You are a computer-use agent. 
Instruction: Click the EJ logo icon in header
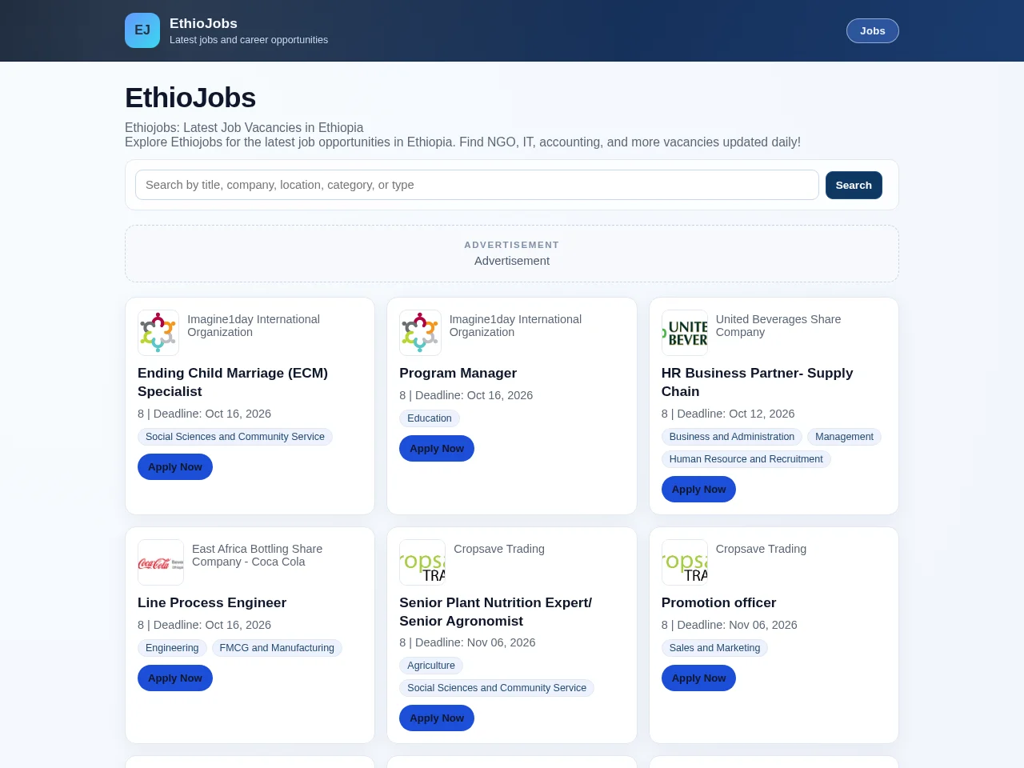(142, 30)
